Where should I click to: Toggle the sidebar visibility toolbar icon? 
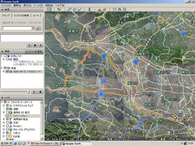49,9
